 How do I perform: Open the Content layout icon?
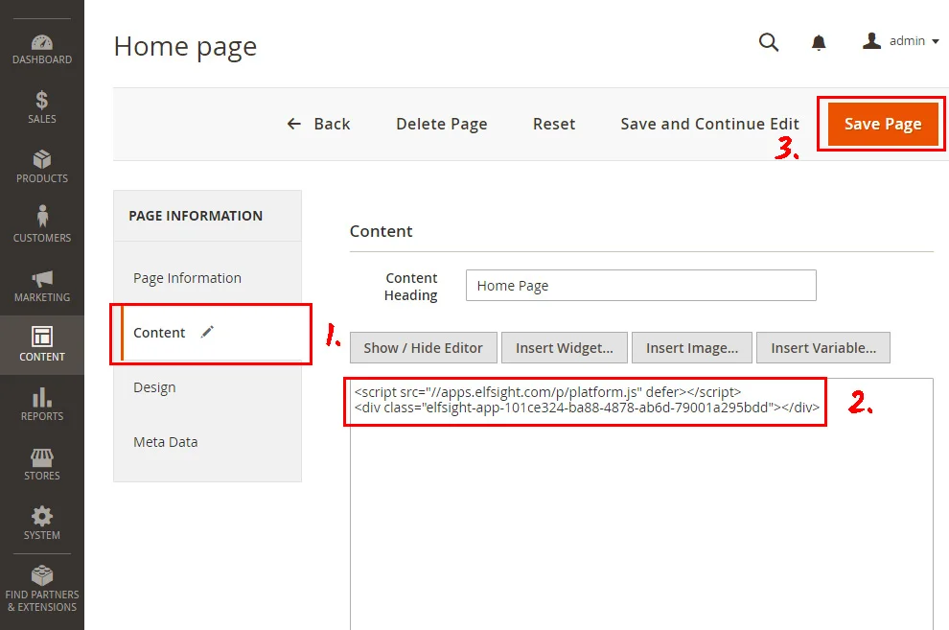pos(42,337)
